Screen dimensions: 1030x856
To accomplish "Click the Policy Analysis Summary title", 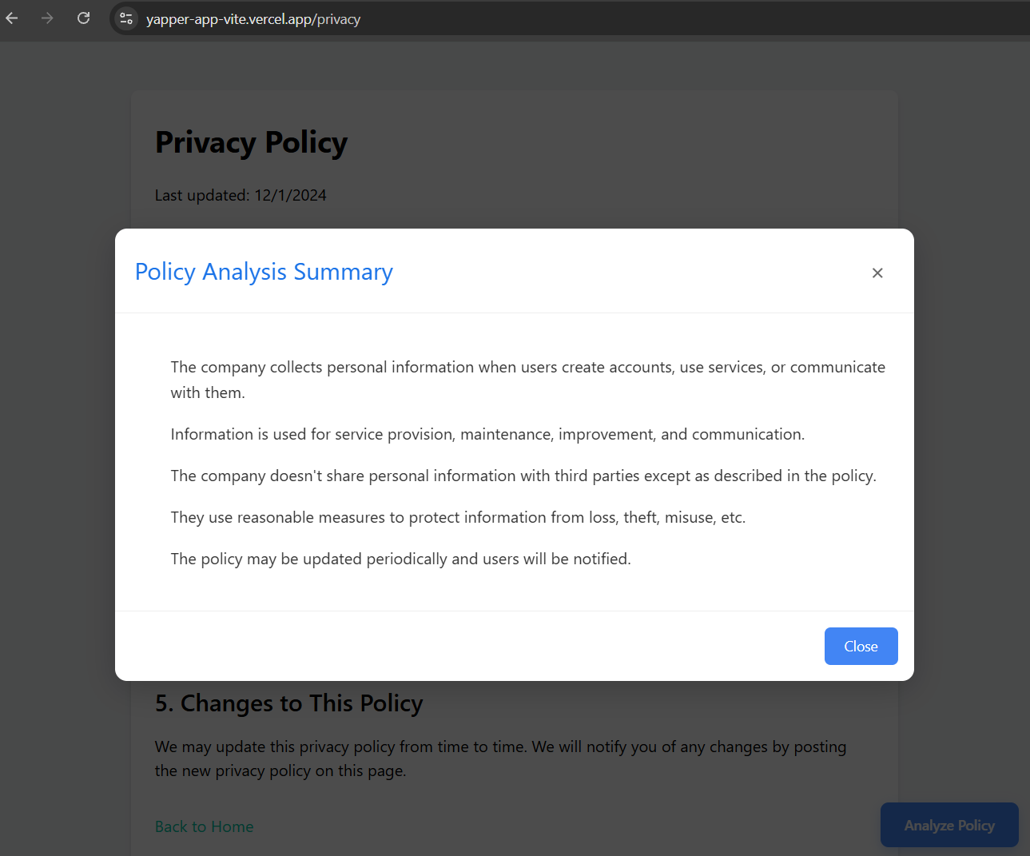I will point(264,272).
